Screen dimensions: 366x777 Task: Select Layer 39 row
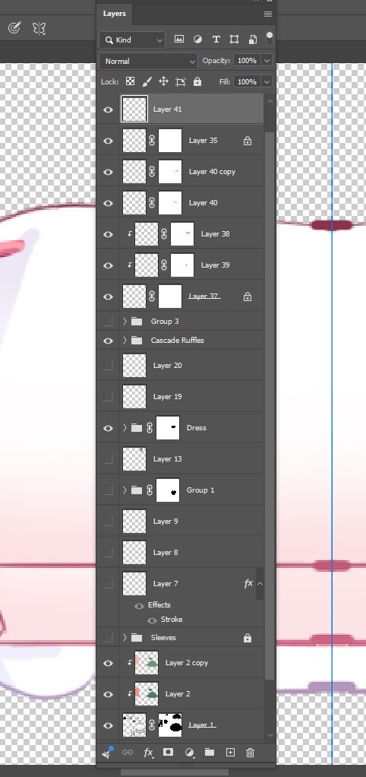[x=192, y=265]
